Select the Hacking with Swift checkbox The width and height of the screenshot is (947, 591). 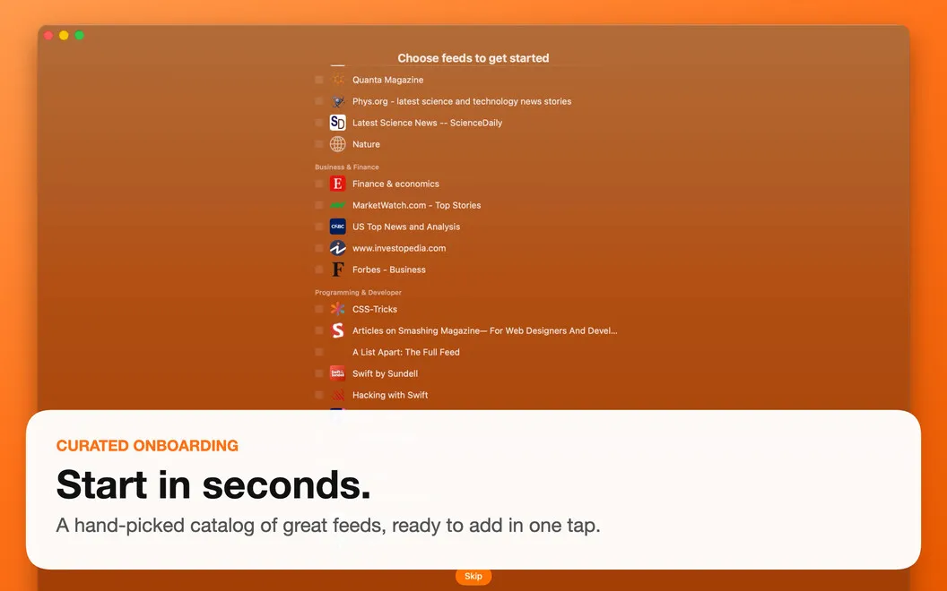[x=319, y=395]
